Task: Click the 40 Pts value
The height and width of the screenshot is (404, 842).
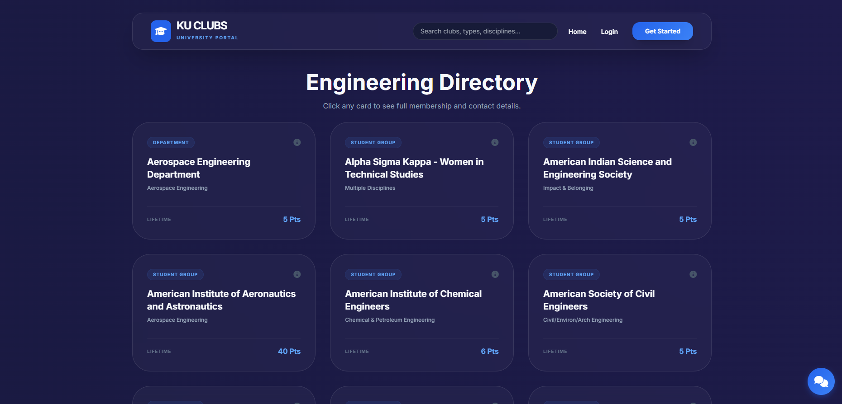Action: click(x=289, y=351)
